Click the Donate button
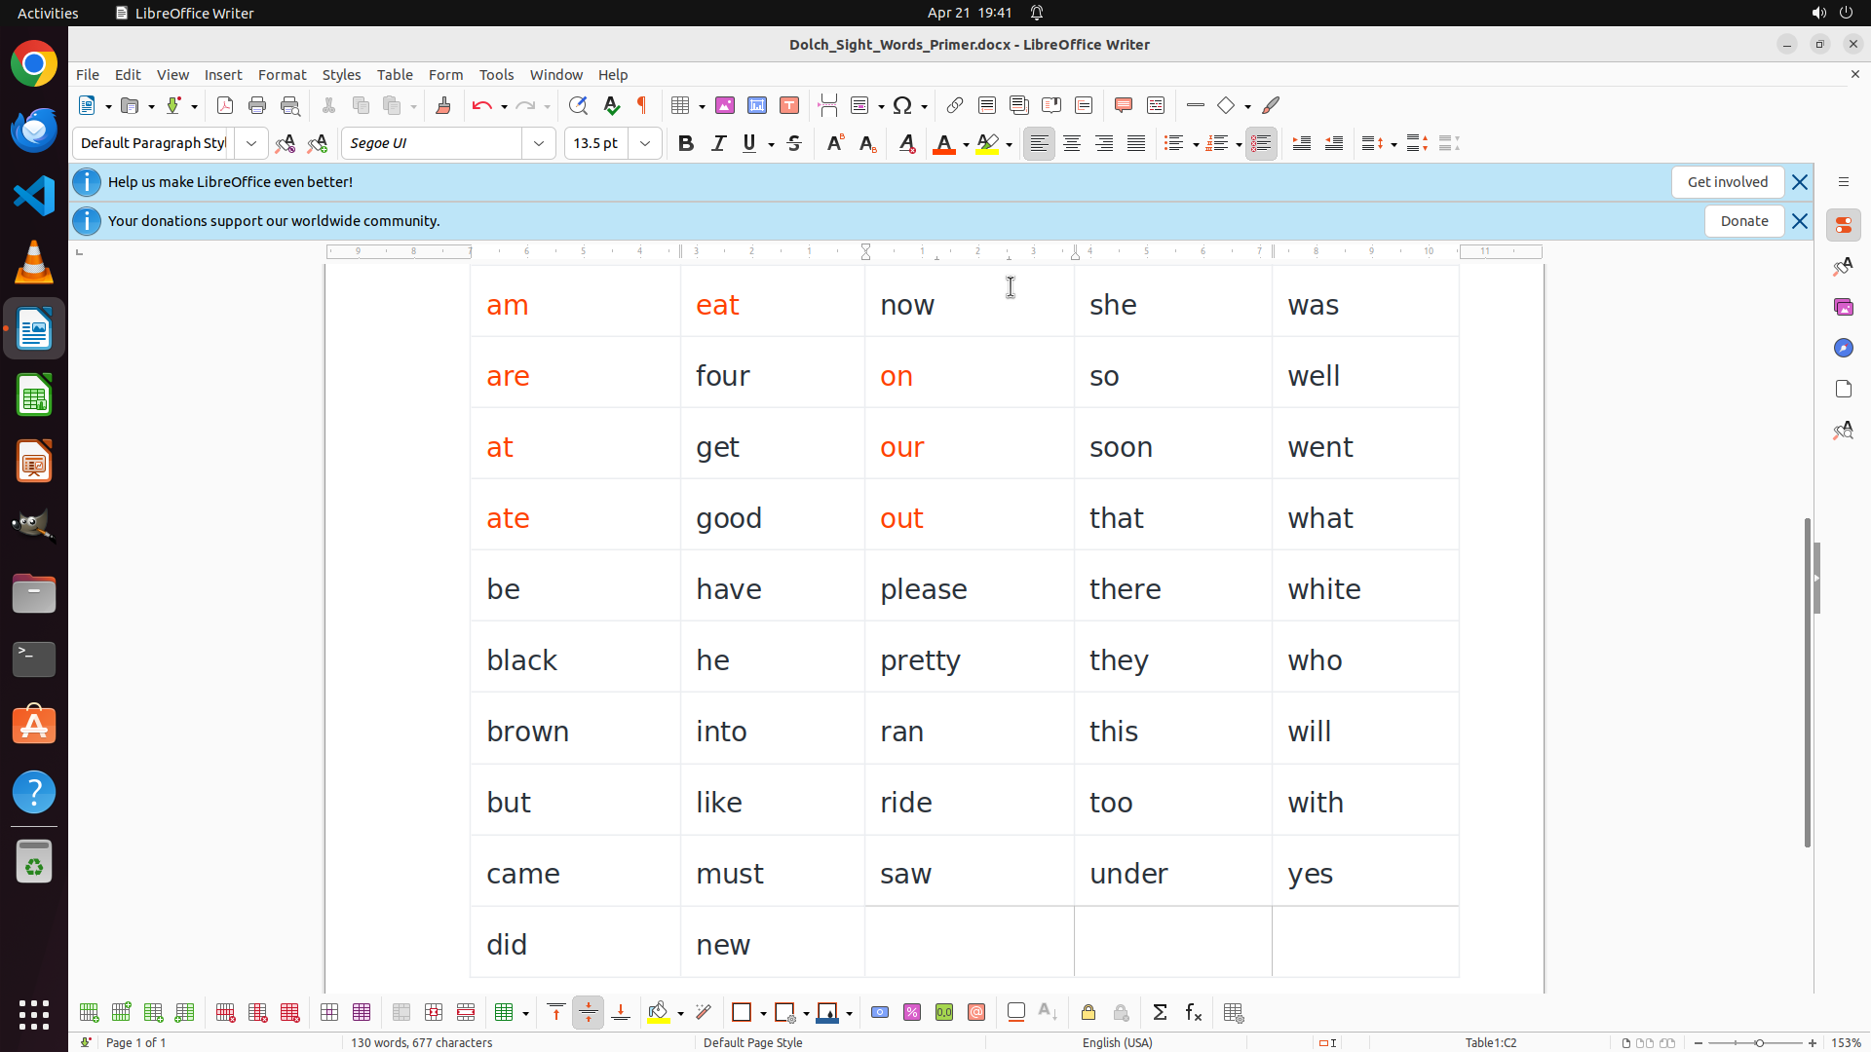 pyautogui.click(x=1743, y=221)
